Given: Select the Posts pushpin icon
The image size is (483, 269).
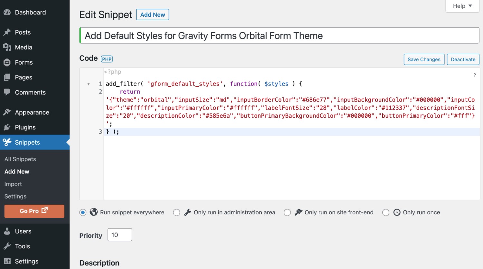Looking at the screenshot, I should (7, 32).
